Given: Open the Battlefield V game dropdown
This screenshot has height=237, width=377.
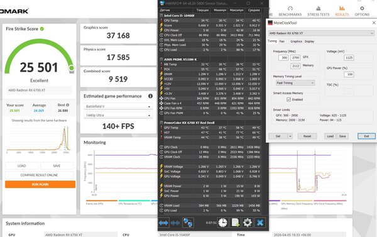Looking at the screenshot, I should (x=118, y=106).
